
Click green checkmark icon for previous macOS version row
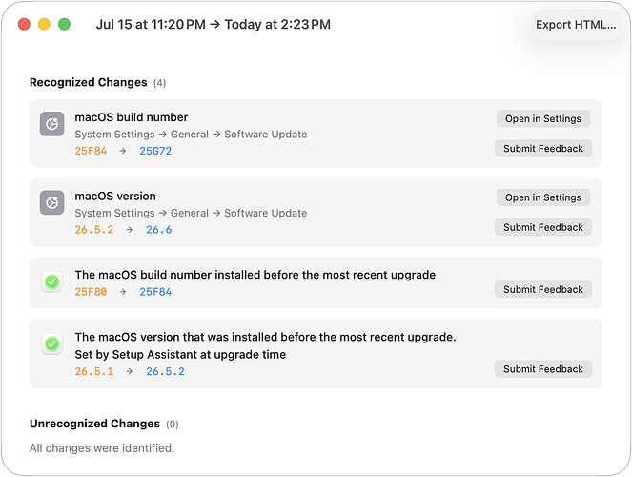[52, 344]
